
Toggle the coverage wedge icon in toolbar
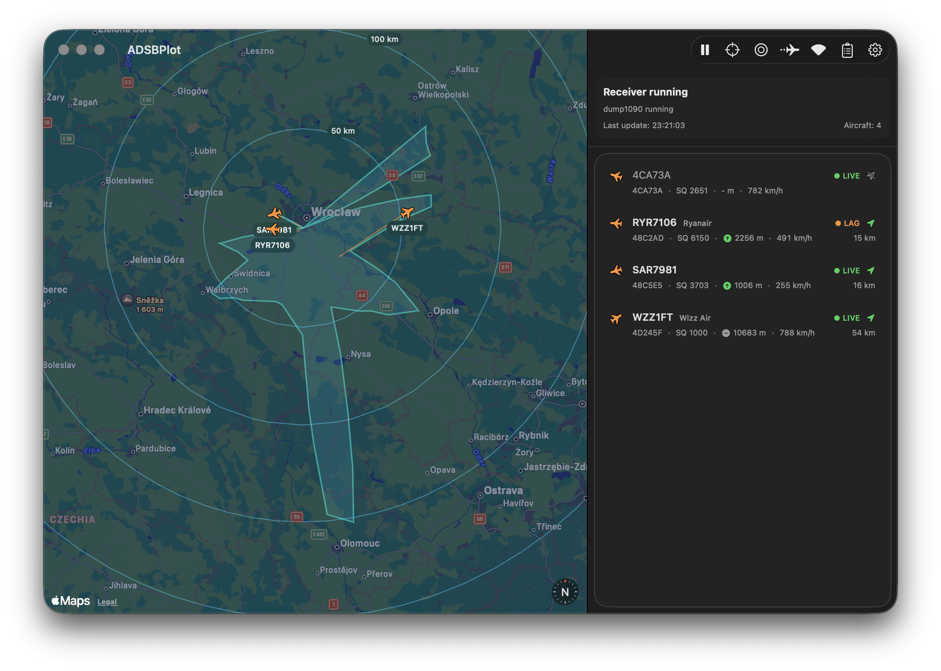click(x=818, y=50)
